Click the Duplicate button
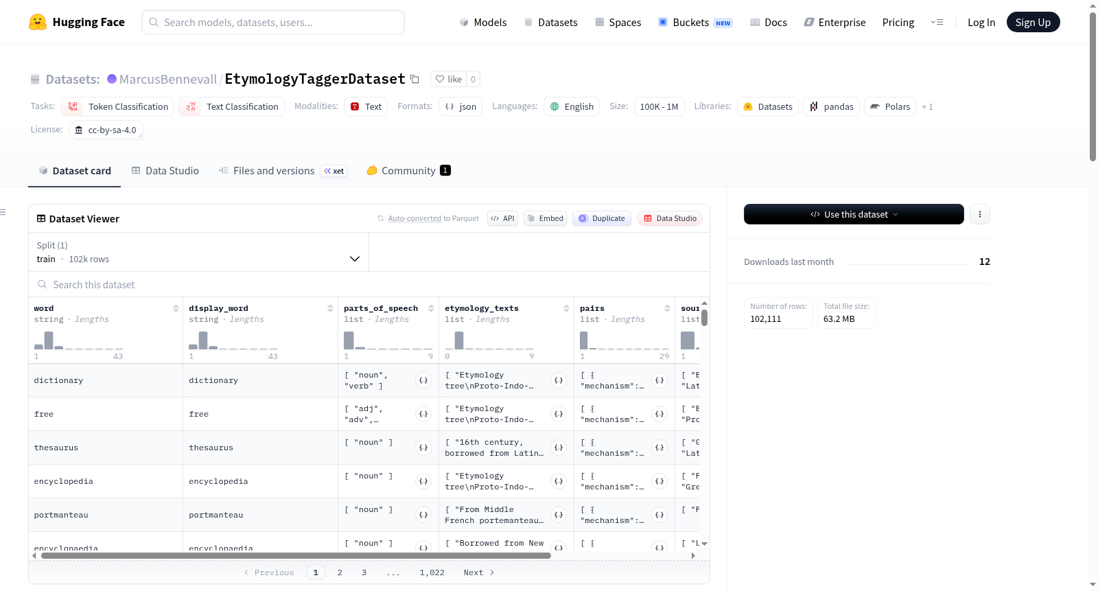The width and height of the screenshot is (1098, 591). pos(602,218)
